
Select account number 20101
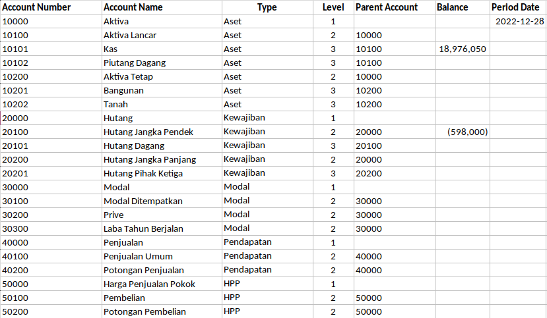51,146
